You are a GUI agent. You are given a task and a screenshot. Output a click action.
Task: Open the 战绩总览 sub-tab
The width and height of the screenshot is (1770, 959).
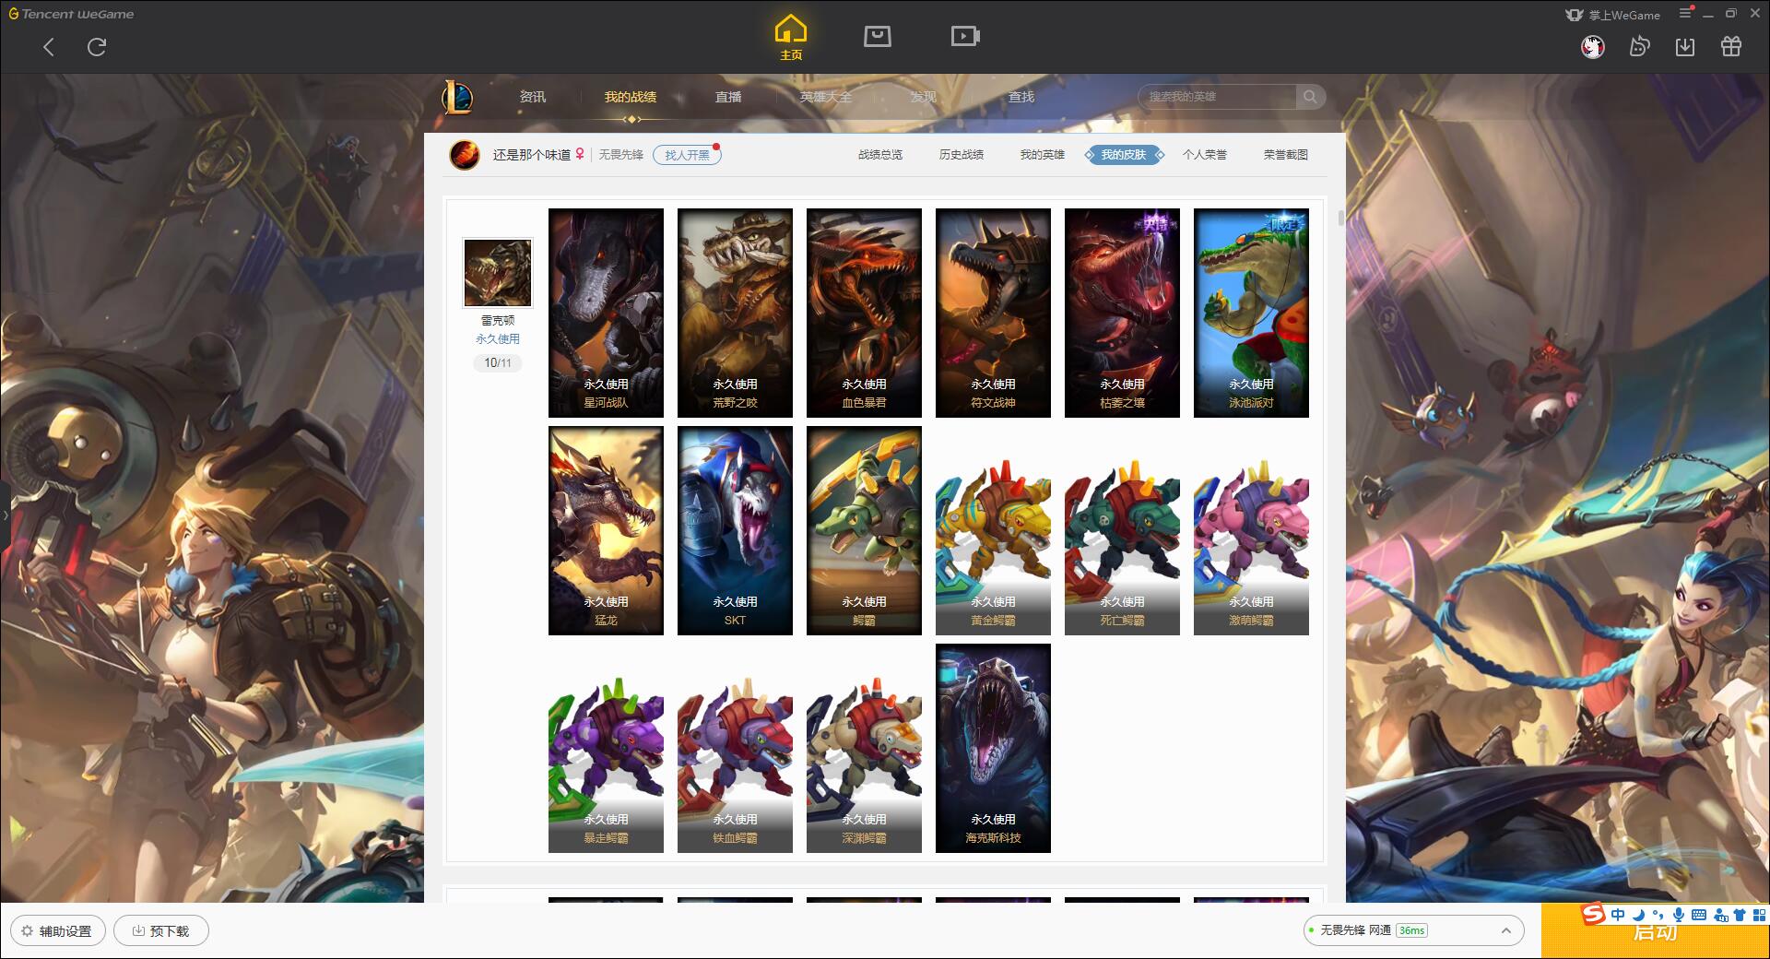tap(880, 155)
